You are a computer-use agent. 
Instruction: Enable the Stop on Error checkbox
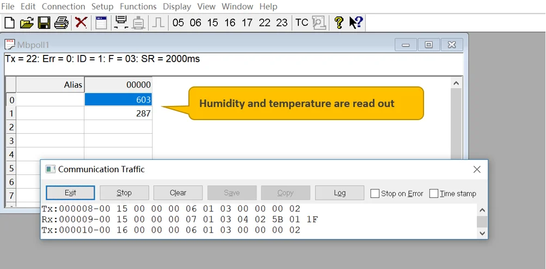coord(375,193)
